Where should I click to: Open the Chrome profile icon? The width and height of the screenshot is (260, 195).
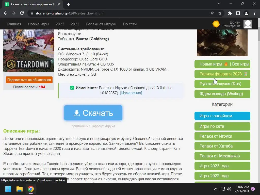[x=246, y=13]
